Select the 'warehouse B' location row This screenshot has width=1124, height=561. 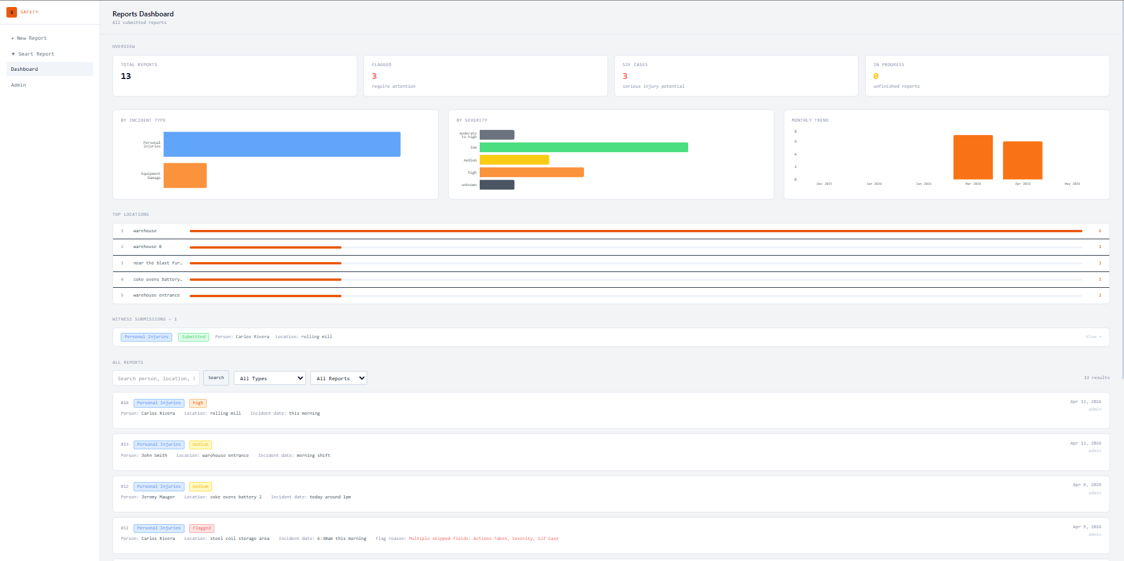[611, 247]
